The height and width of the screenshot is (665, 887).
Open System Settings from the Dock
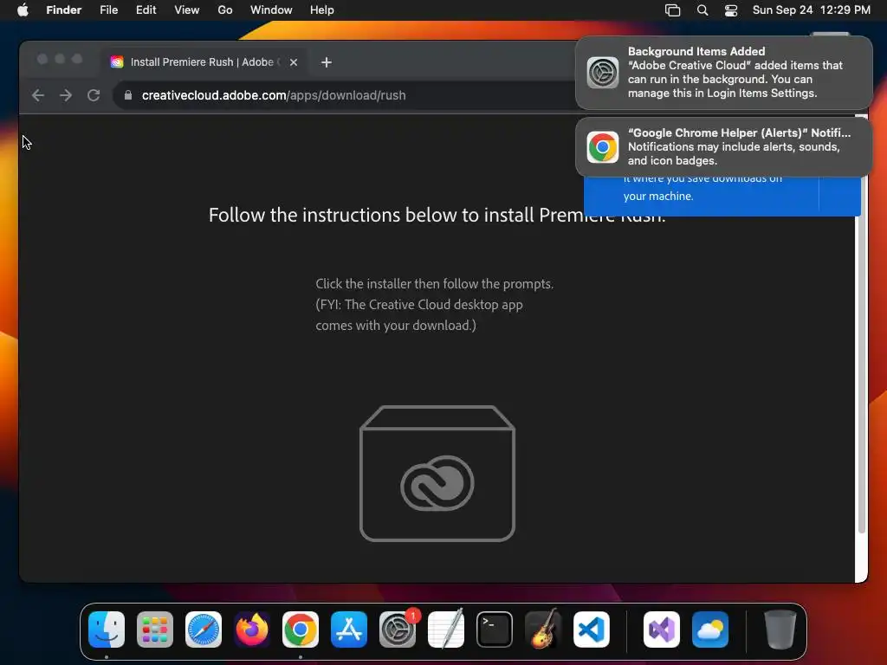click(x=398, y=629)
